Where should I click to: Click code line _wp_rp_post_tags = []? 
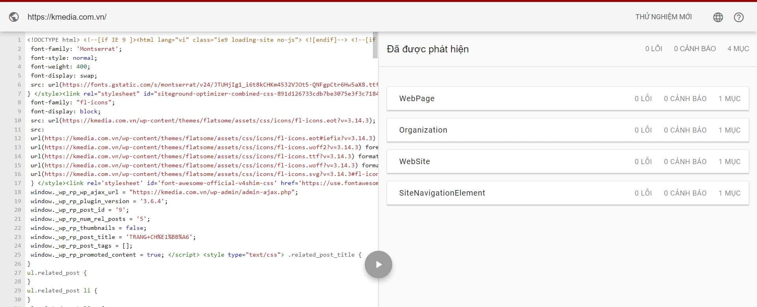point(82,246)
